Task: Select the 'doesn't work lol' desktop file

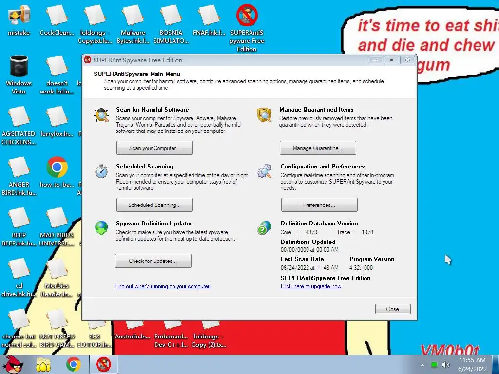Action: click(x=57, y=75)
